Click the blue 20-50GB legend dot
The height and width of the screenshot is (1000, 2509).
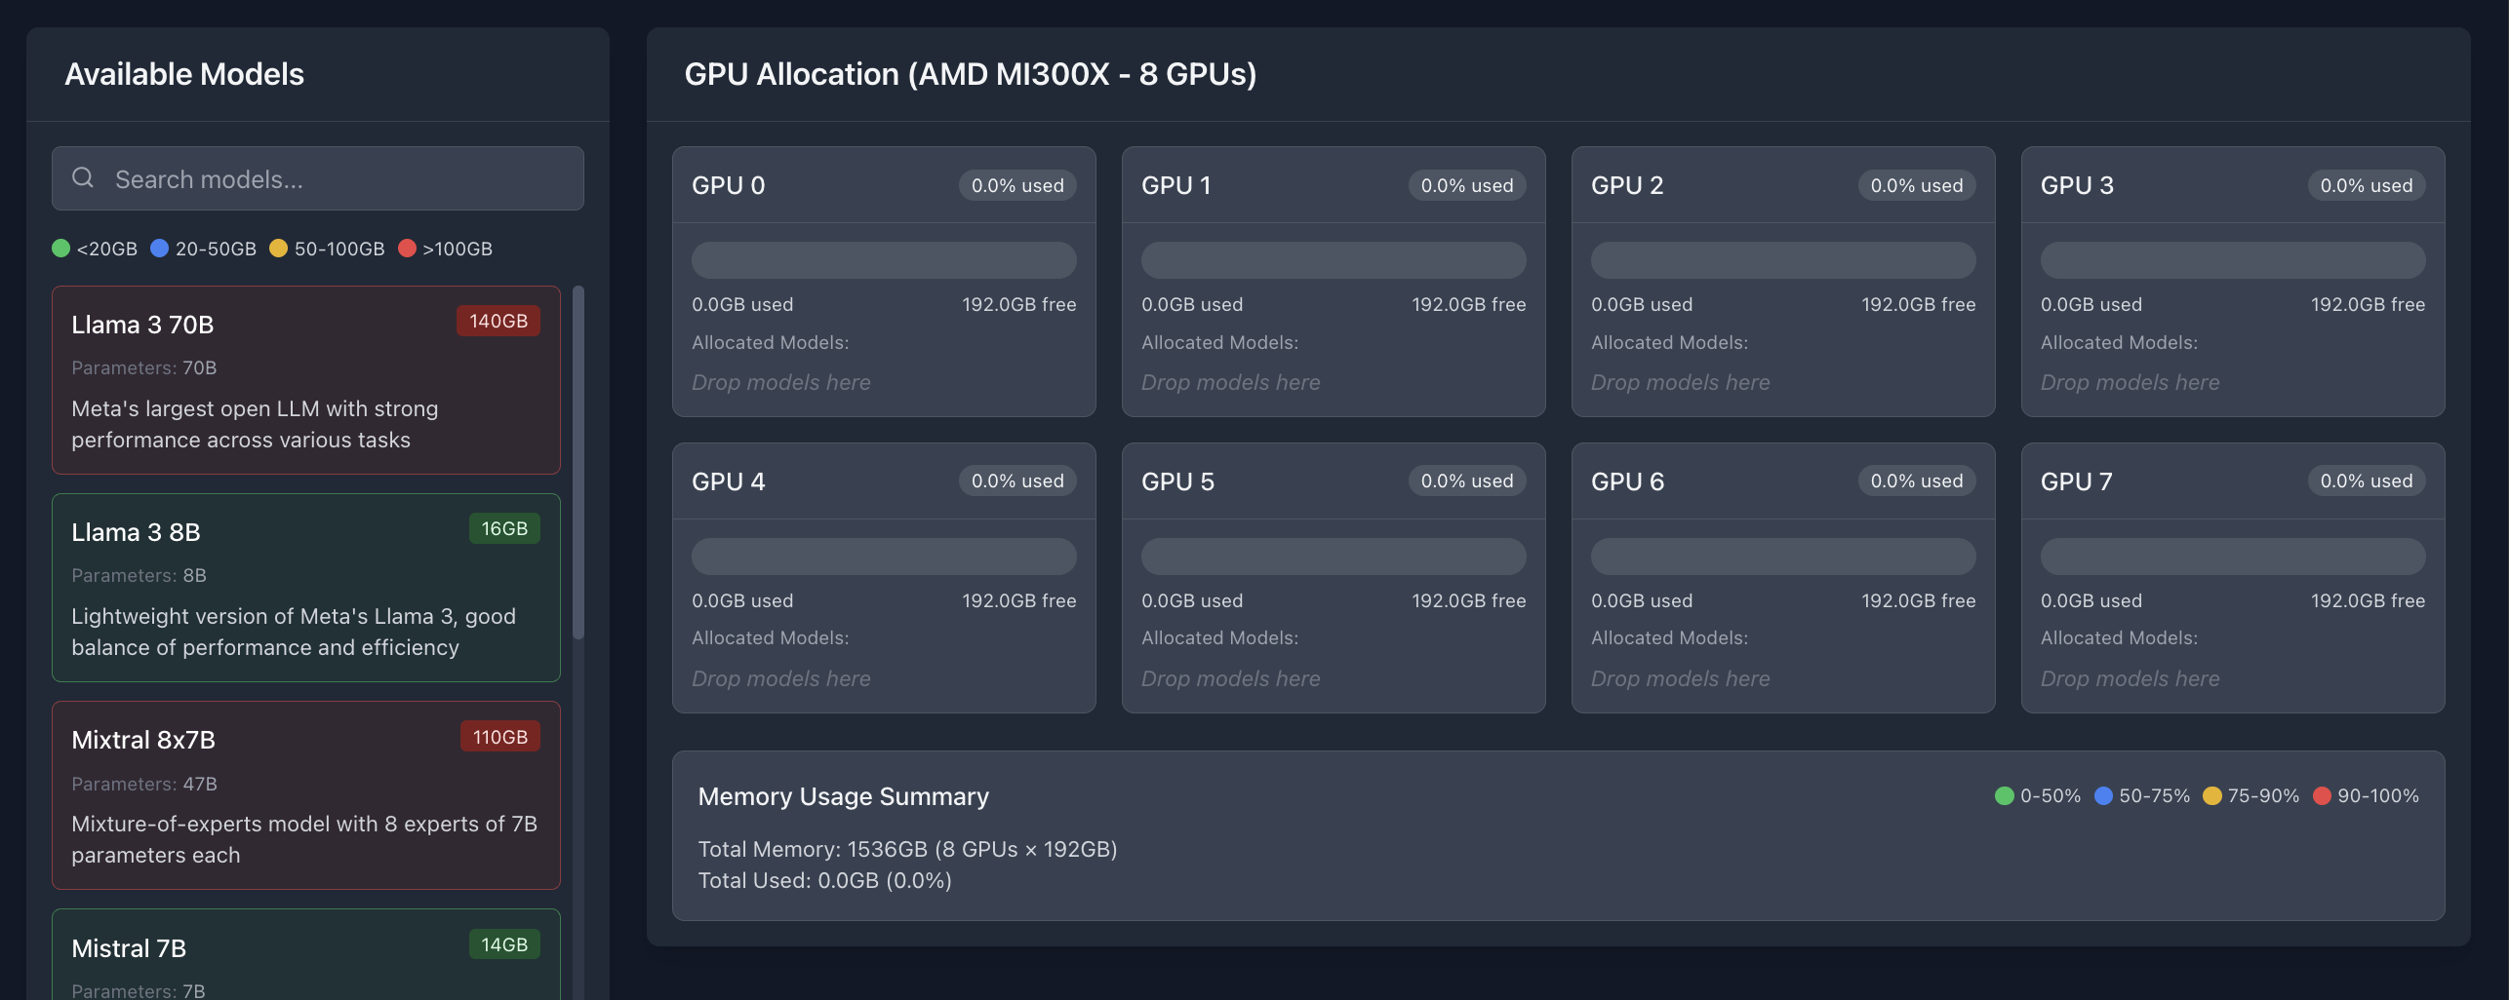[x=160, y=249]
